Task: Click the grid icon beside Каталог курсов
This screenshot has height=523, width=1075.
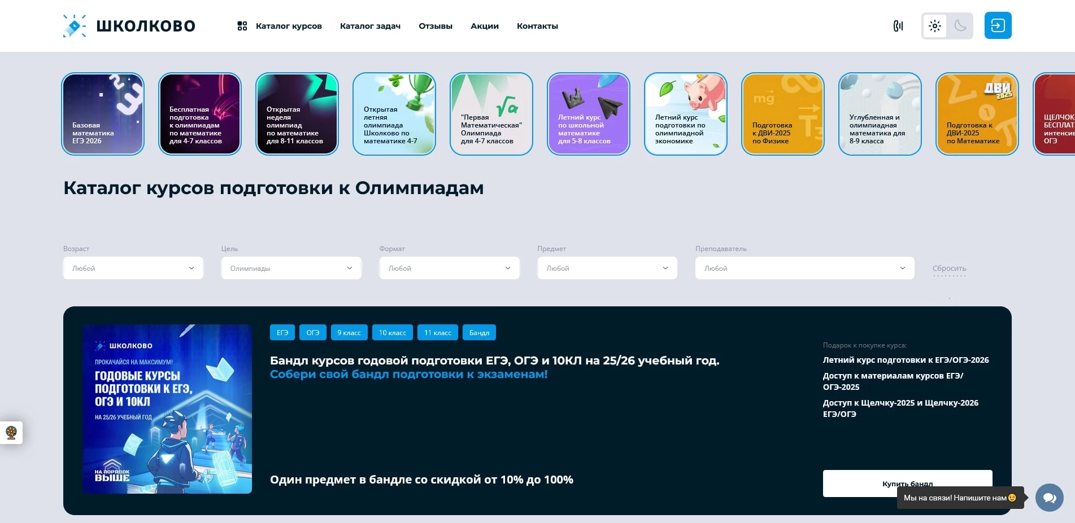Action: pos(242,25)
